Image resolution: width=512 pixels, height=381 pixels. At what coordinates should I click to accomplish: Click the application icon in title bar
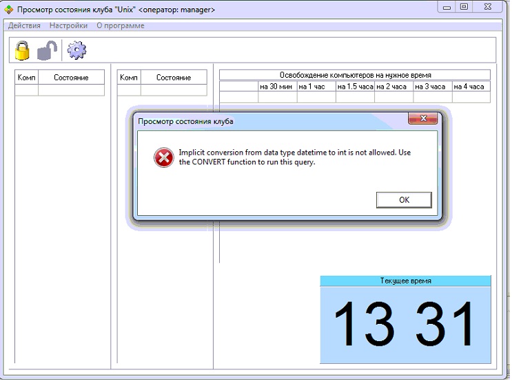[x=9, y=10]
